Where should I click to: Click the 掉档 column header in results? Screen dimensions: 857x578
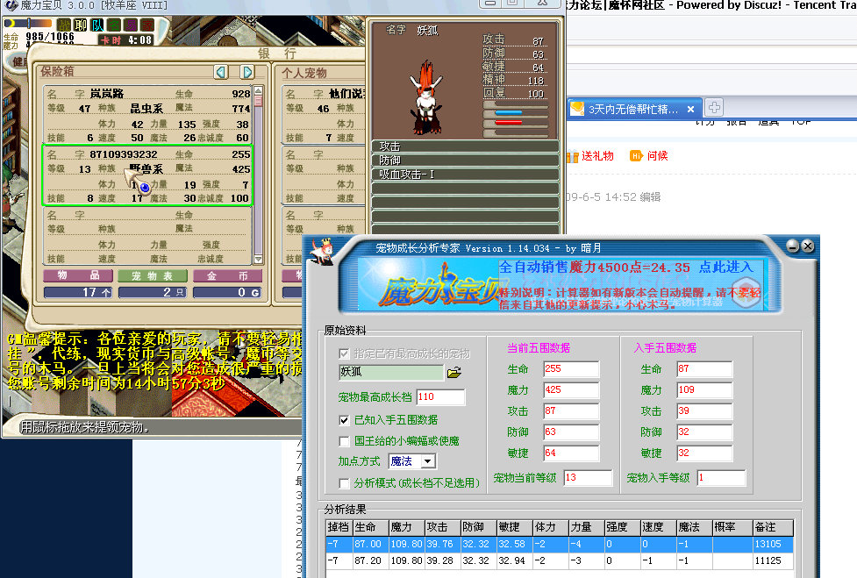point(339,528)
